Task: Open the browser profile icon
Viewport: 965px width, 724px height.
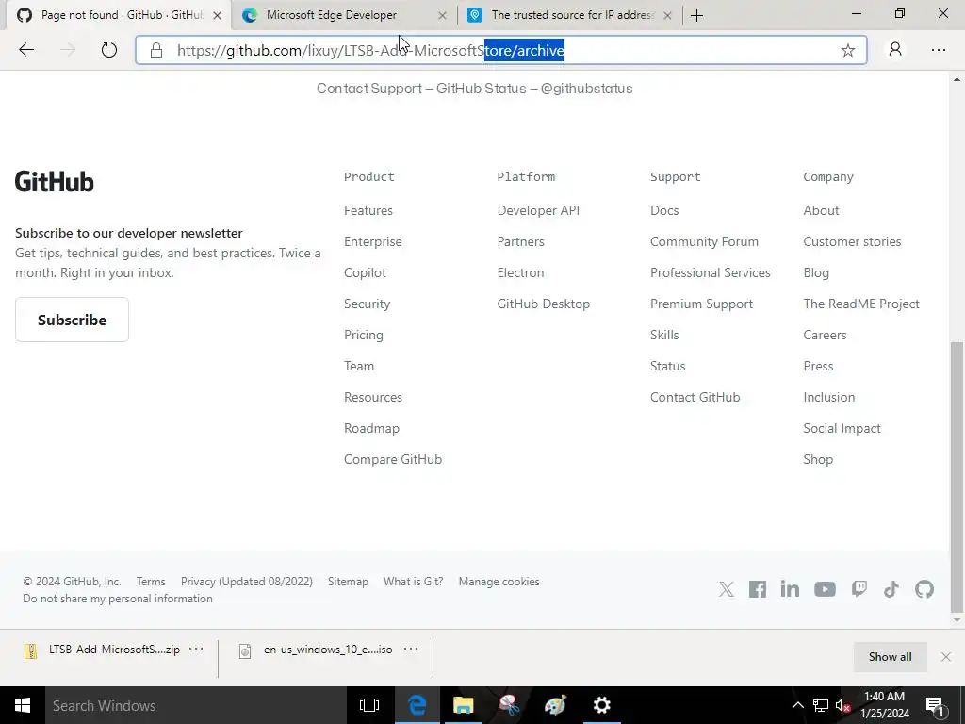Action: 895,50
